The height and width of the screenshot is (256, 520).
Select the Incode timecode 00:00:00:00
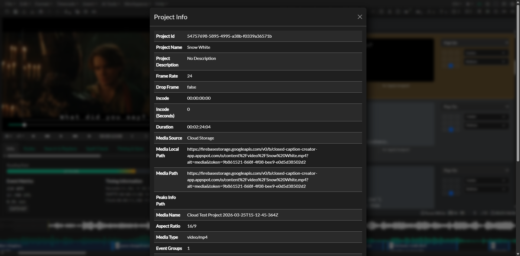[199, 98]
